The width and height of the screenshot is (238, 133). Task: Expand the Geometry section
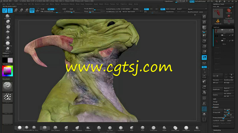(217, 130)
